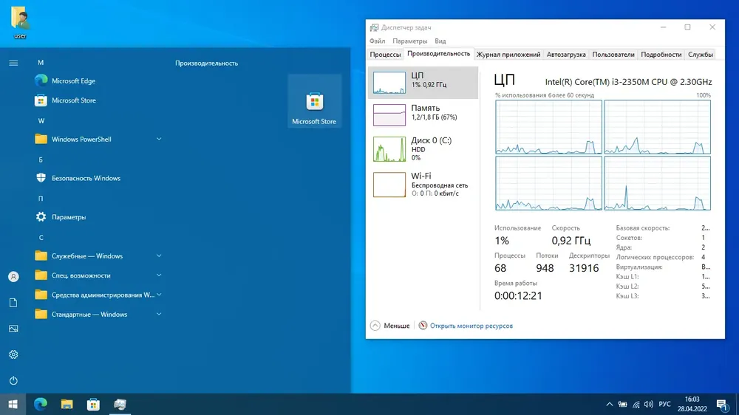The image size is (739, 415).
Task: Open the Параметры menu in Task Manager
Action: (x=409, y=41)
